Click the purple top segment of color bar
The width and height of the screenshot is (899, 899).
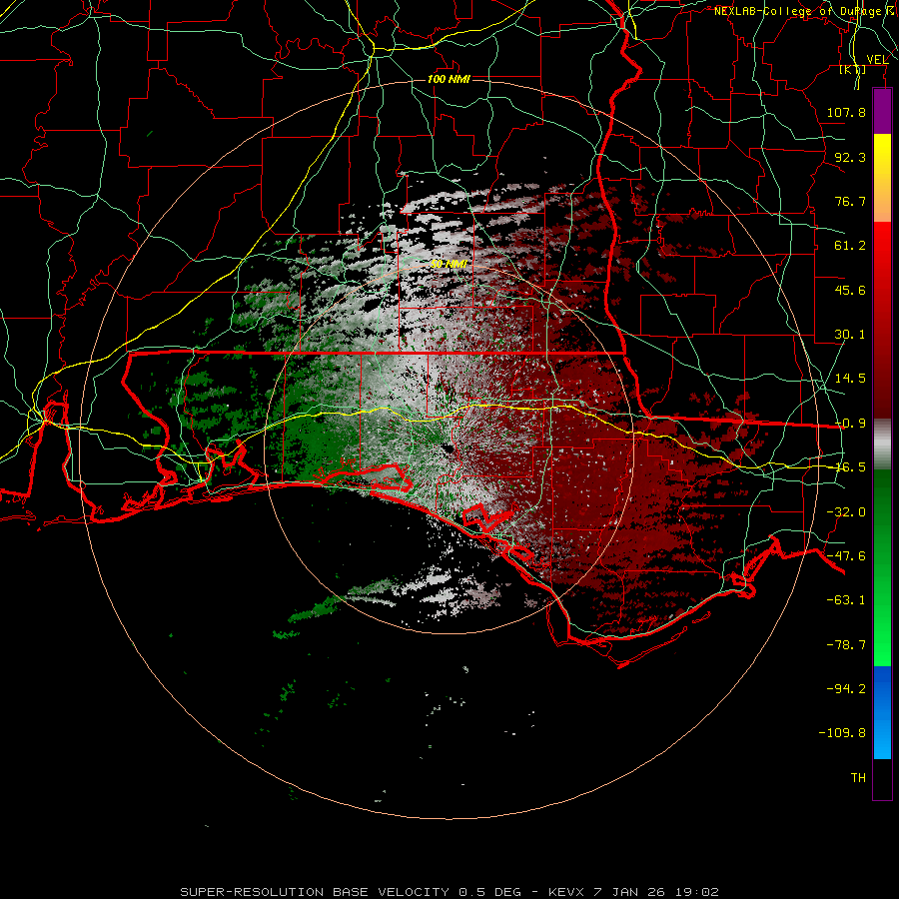882,111
